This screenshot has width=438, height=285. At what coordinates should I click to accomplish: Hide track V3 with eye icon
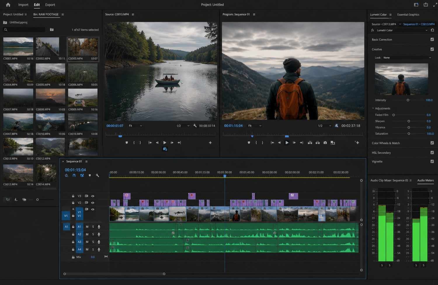[x=93, y=196]
